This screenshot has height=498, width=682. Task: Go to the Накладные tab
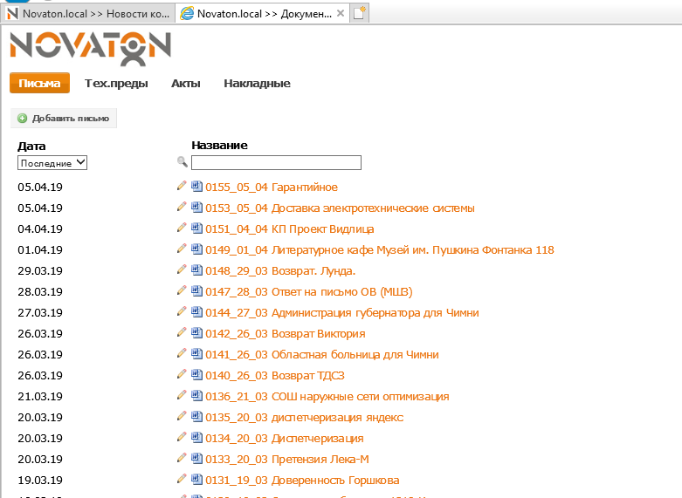[x=257, y=84]
